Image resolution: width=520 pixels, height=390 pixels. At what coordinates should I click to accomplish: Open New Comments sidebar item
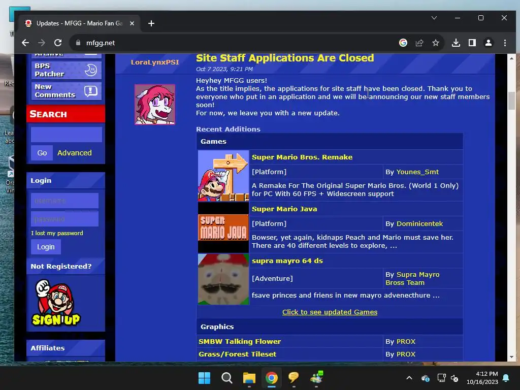pos(67,90)
